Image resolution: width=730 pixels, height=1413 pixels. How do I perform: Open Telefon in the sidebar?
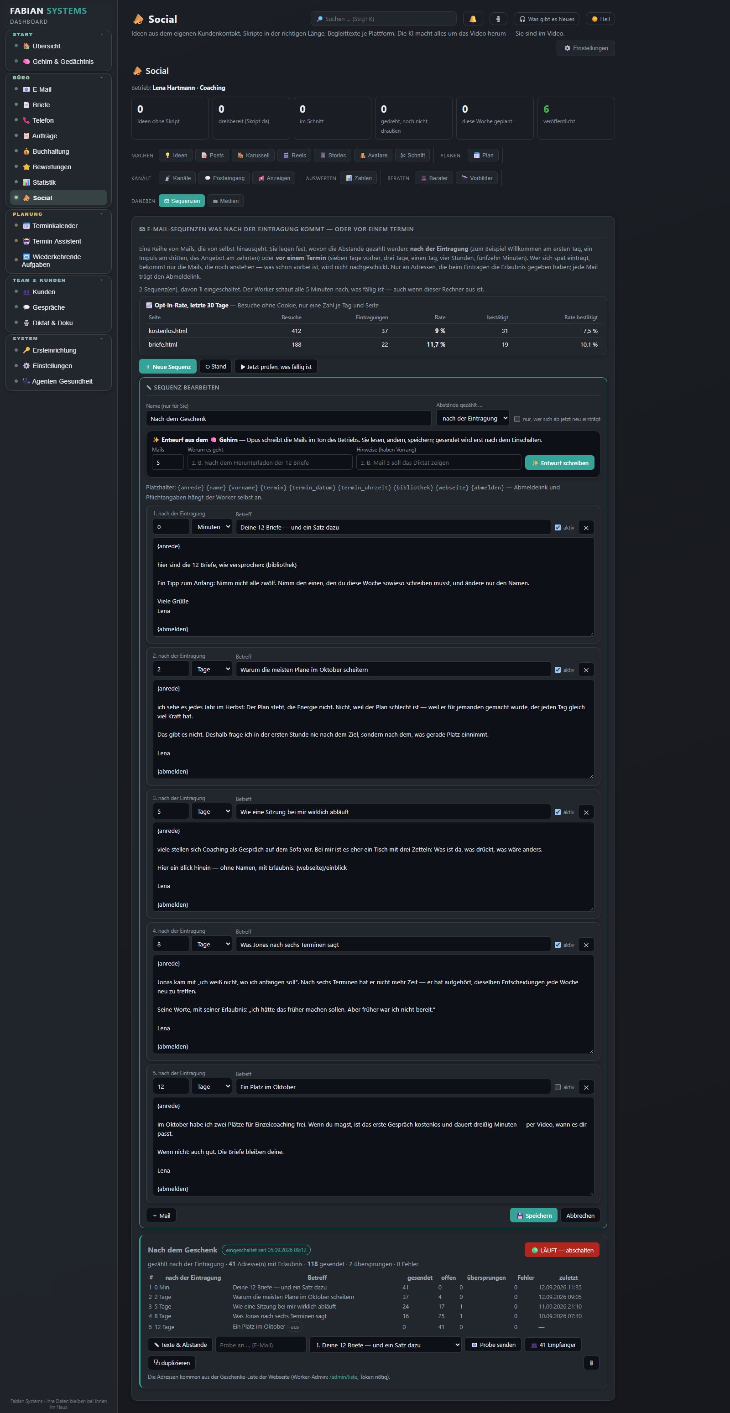coord(59,120)
